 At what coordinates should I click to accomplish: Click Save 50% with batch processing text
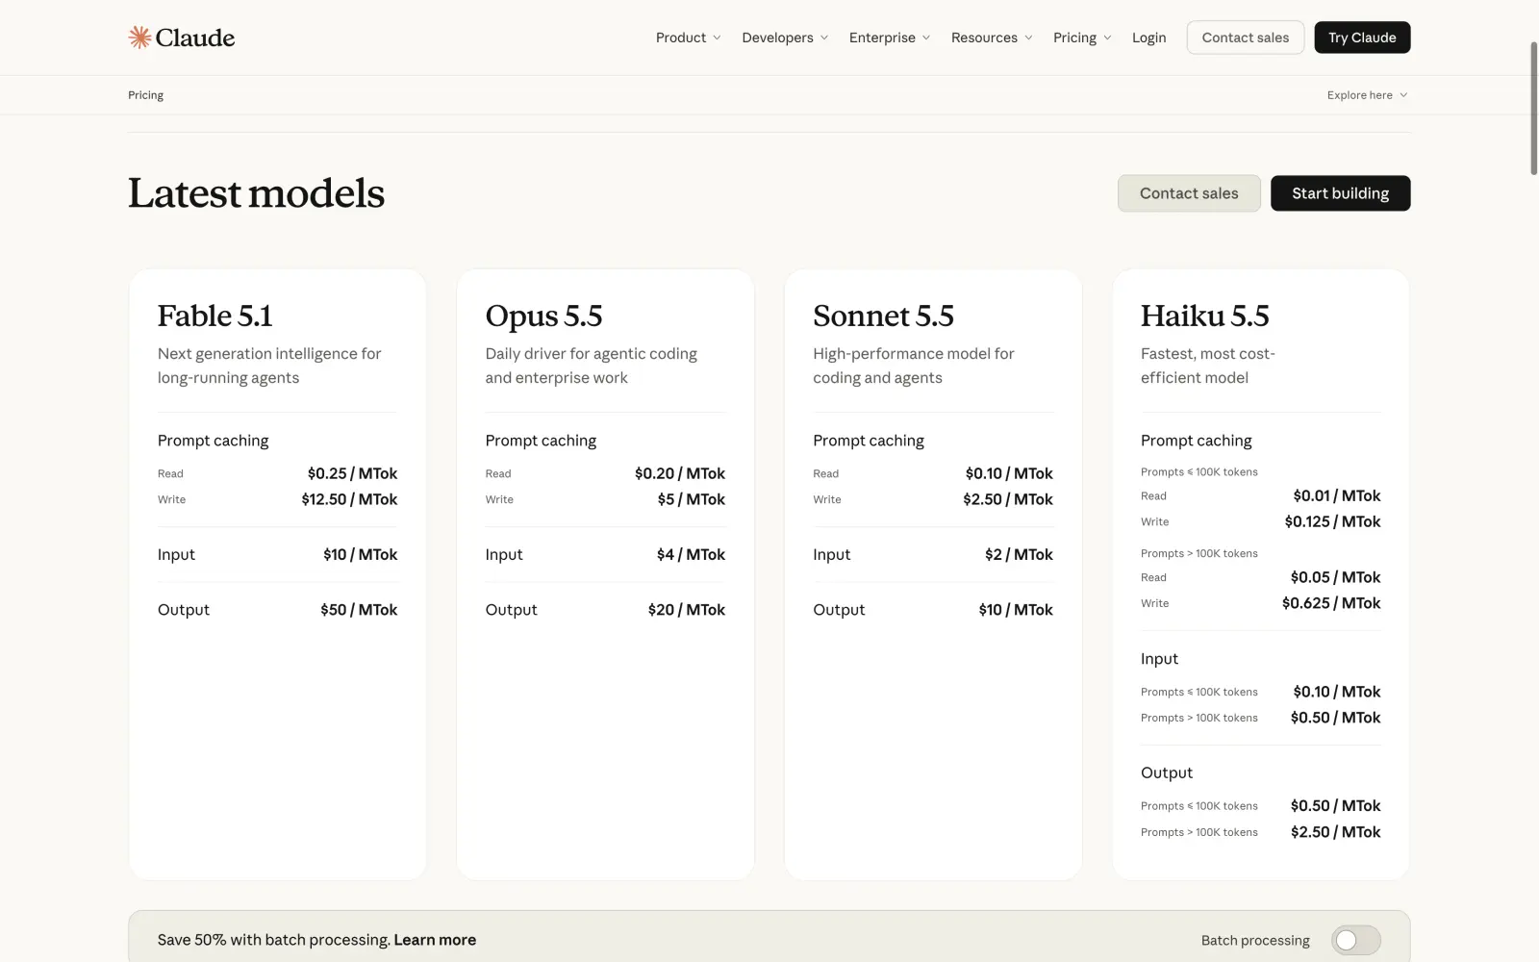pos(274,940)
